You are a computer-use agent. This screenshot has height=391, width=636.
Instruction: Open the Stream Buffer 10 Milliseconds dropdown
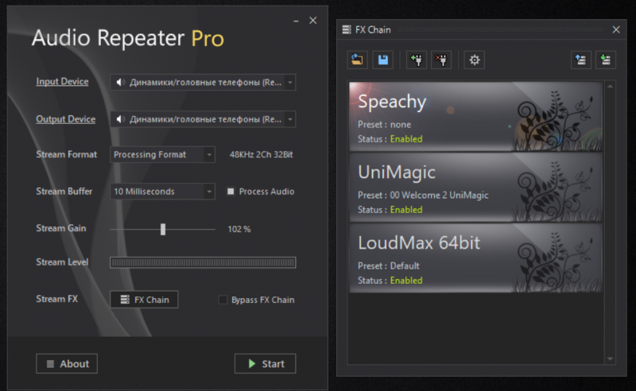pos(162,192)
